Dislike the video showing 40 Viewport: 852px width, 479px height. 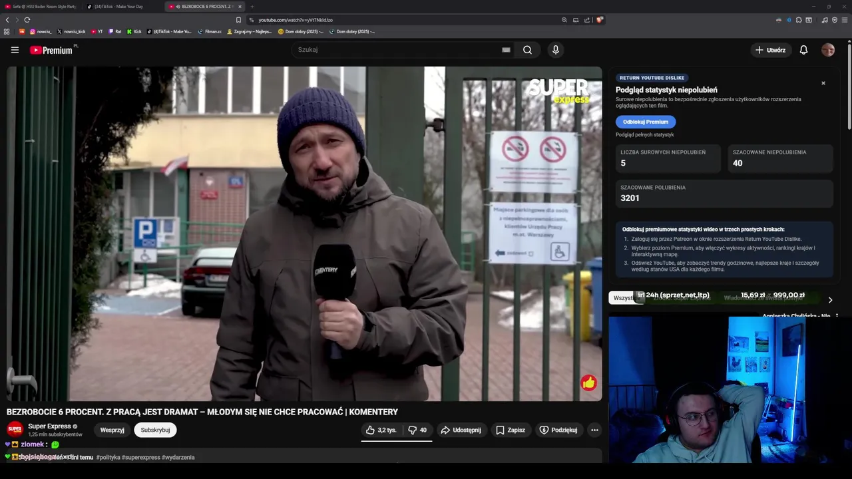click(417, 430)
